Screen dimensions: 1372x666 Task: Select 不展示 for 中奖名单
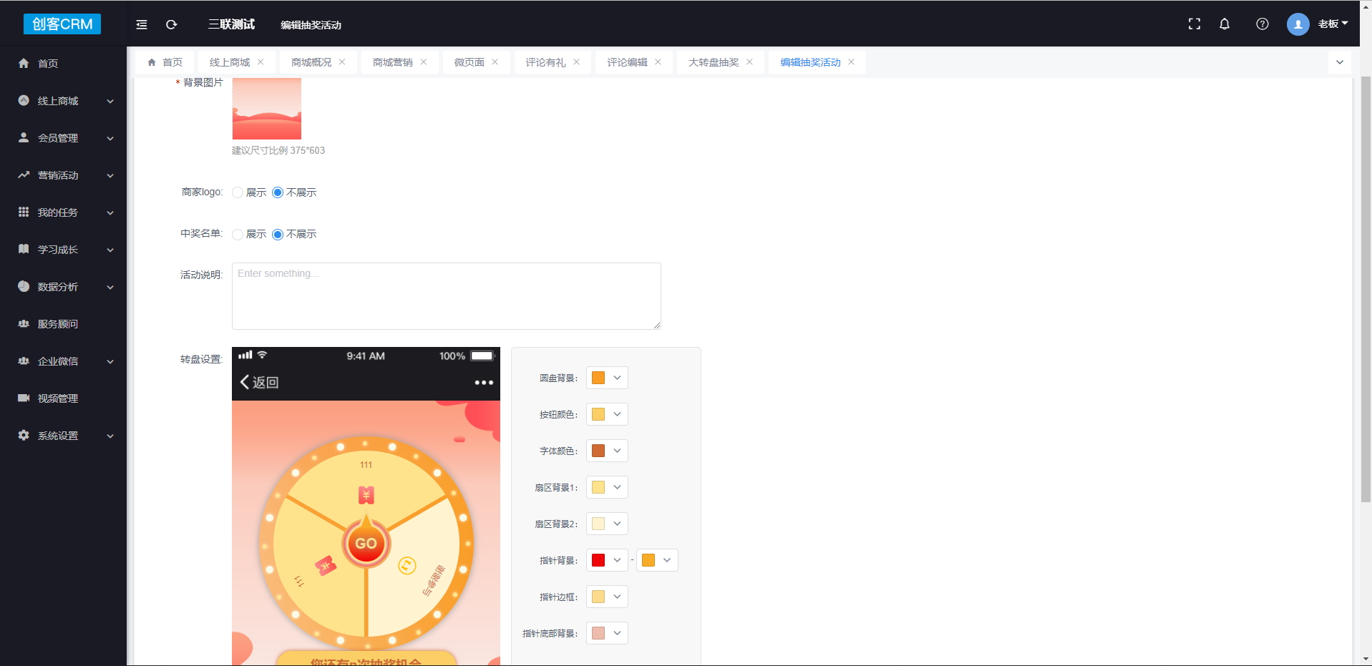pyautogui.click(x=278, y=234)
